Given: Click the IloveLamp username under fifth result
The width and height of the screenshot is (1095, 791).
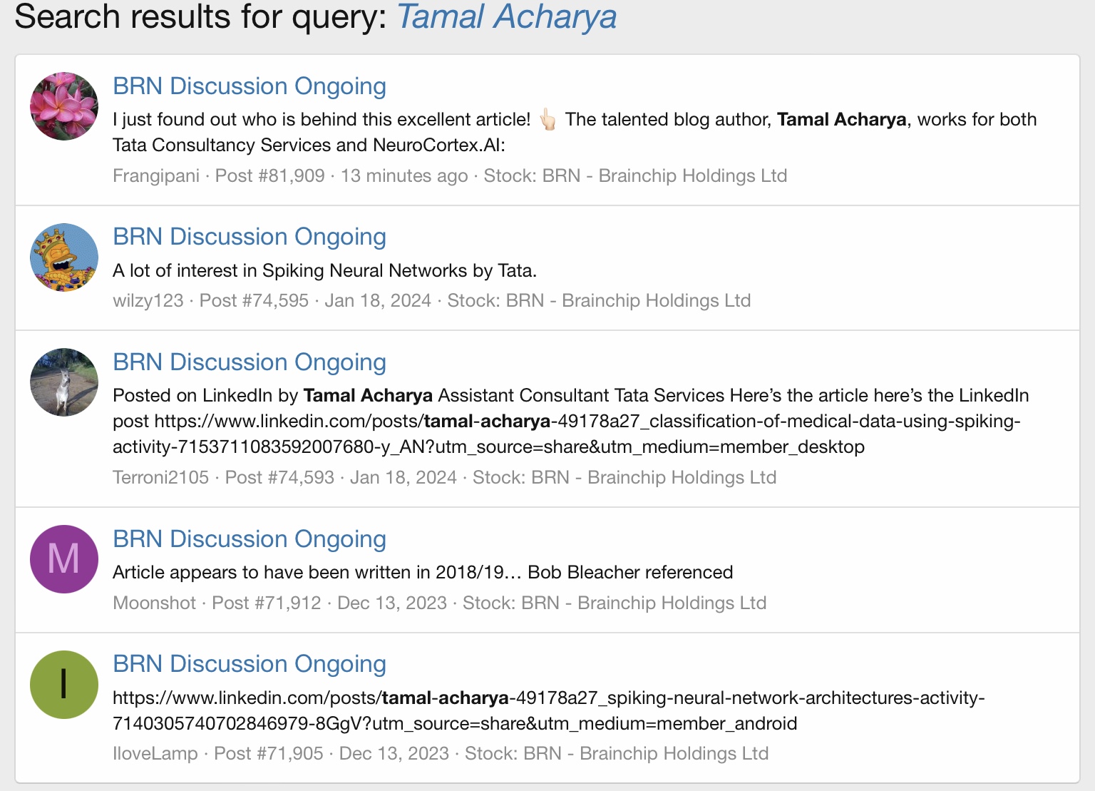Looking at the screenshot, I should (155, 754).
